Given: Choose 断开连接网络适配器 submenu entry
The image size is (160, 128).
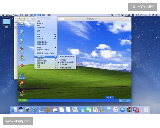Looking at the screenshot, I should [x=67, y=57].
